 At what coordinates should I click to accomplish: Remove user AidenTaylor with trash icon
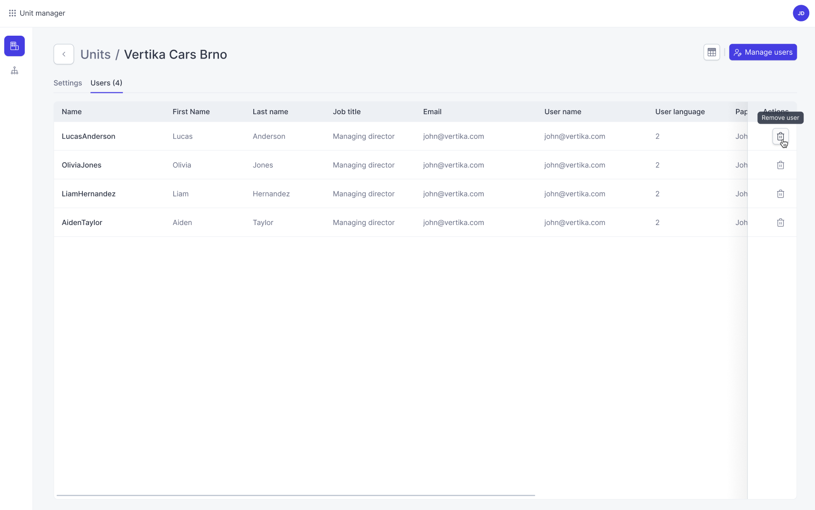[780, 222]
